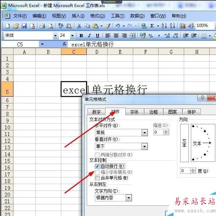Toggle underline formatting
This screenshot has width=216, height=216.
pos(97,36)
